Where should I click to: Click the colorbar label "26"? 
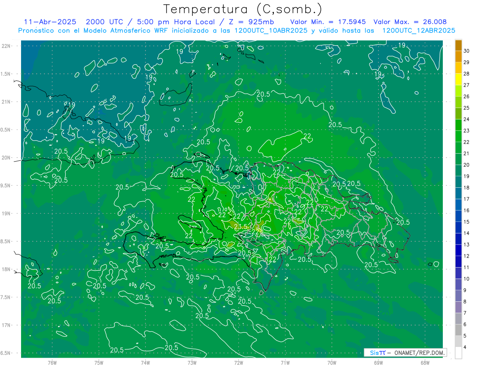pyautogui.click(x=467, y=96)
